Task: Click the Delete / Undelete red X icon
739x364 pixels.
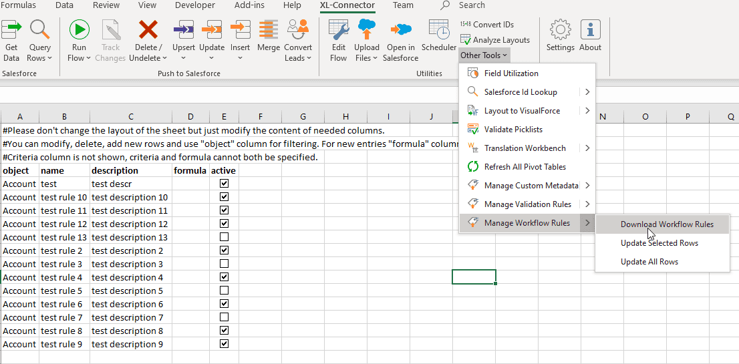Action: [x=148, y=29]
